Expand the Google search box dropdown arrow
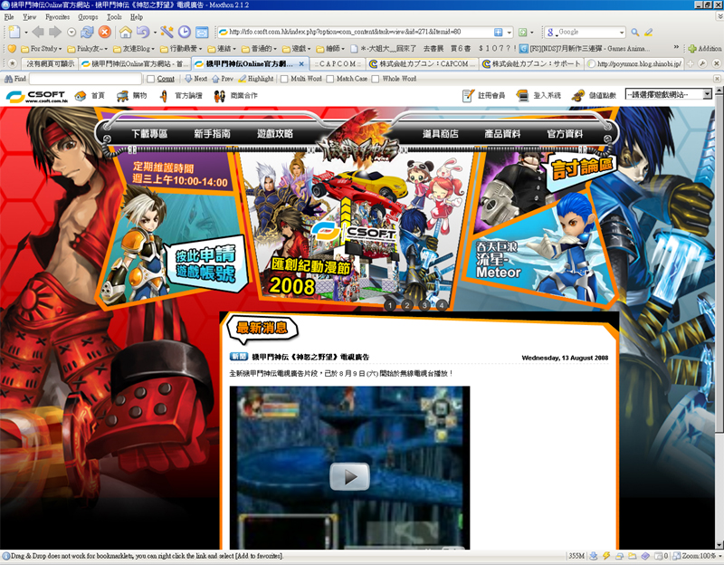This screenshot has width=724, height=565. tap(622, 33)
